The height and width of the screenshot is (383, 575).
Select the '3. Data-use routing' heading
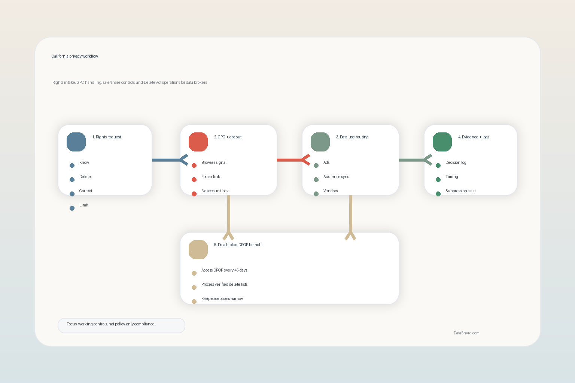click(352, 137)
